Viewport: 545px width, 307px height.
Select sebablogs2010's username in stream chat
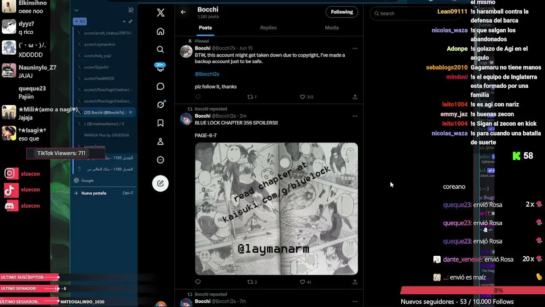coord(447,67)
